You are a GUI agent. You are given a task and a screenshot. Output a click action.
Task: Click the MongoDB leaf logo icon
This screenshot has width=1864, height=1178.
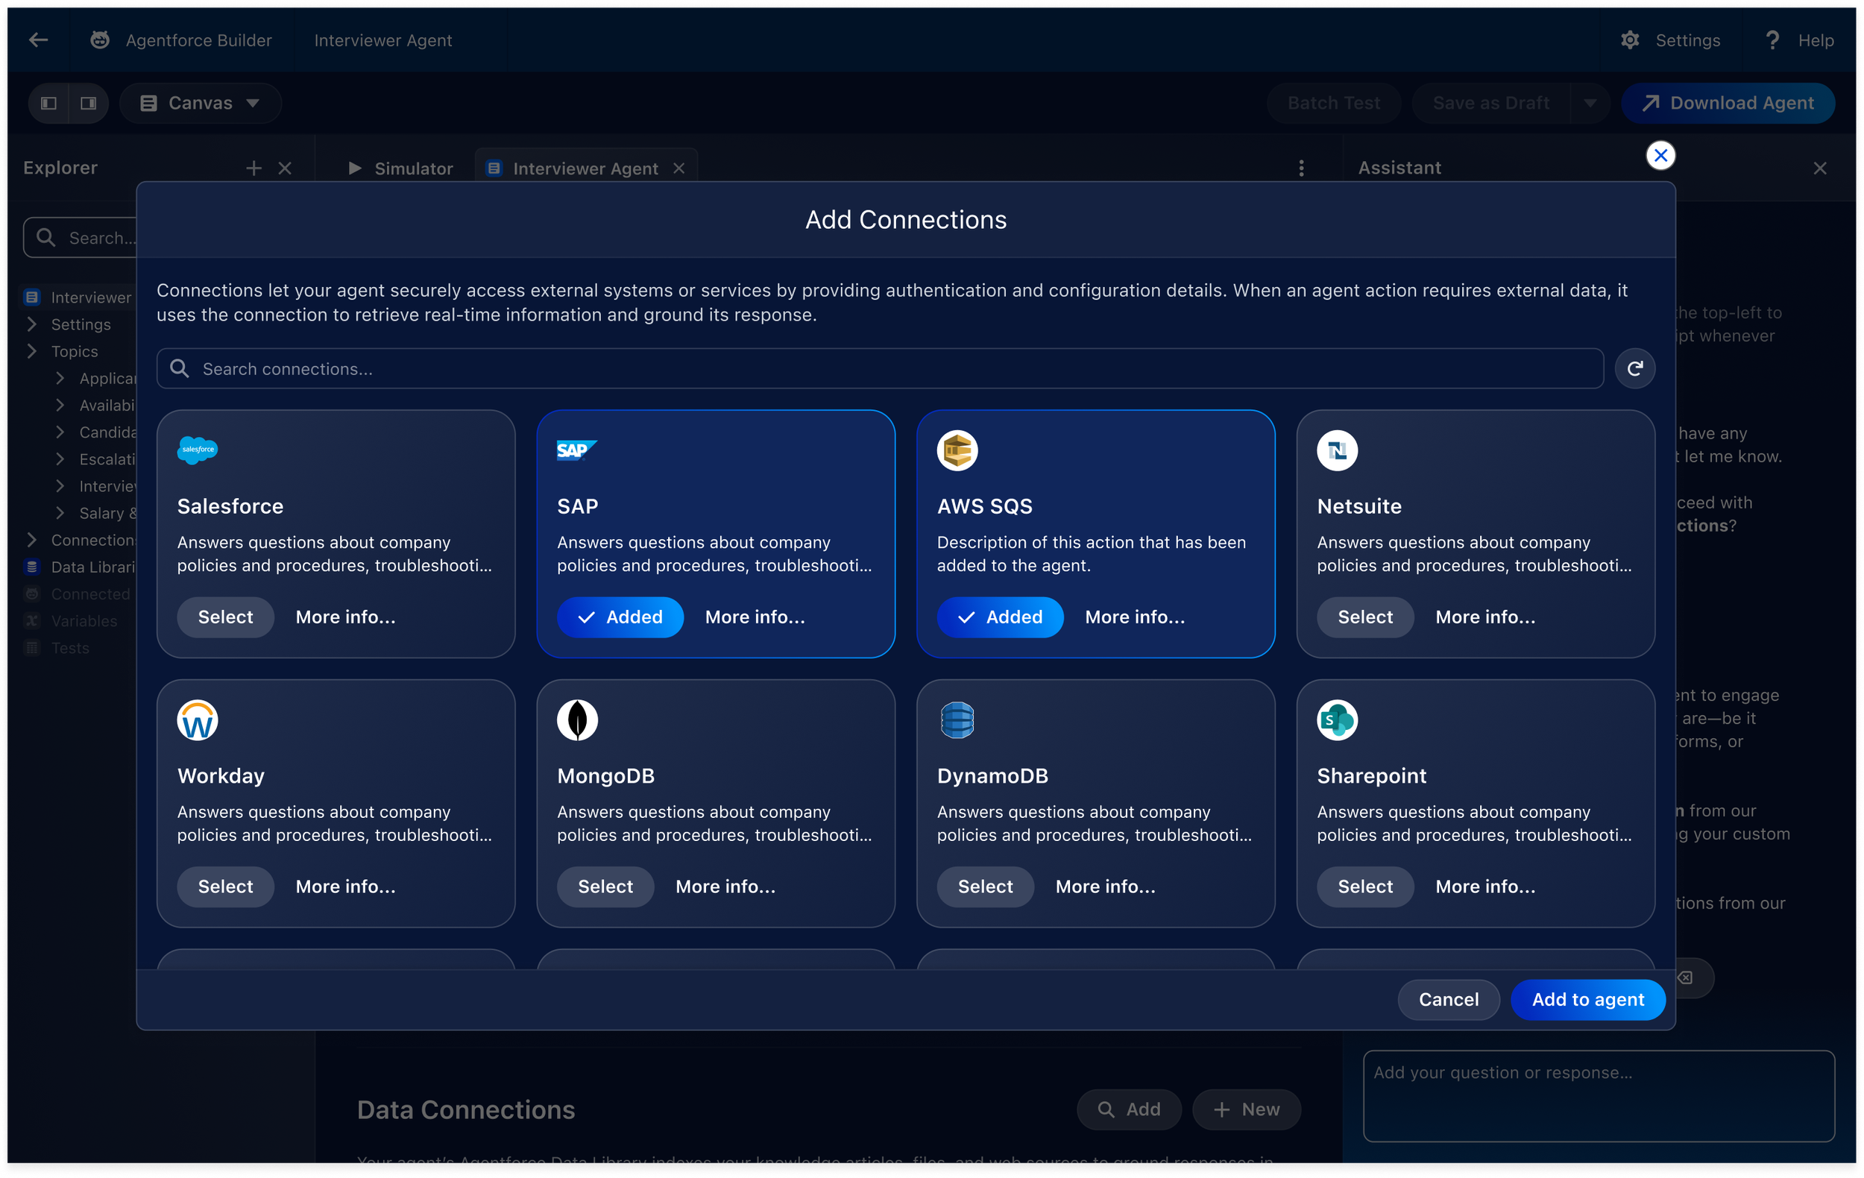click(576, 719)
